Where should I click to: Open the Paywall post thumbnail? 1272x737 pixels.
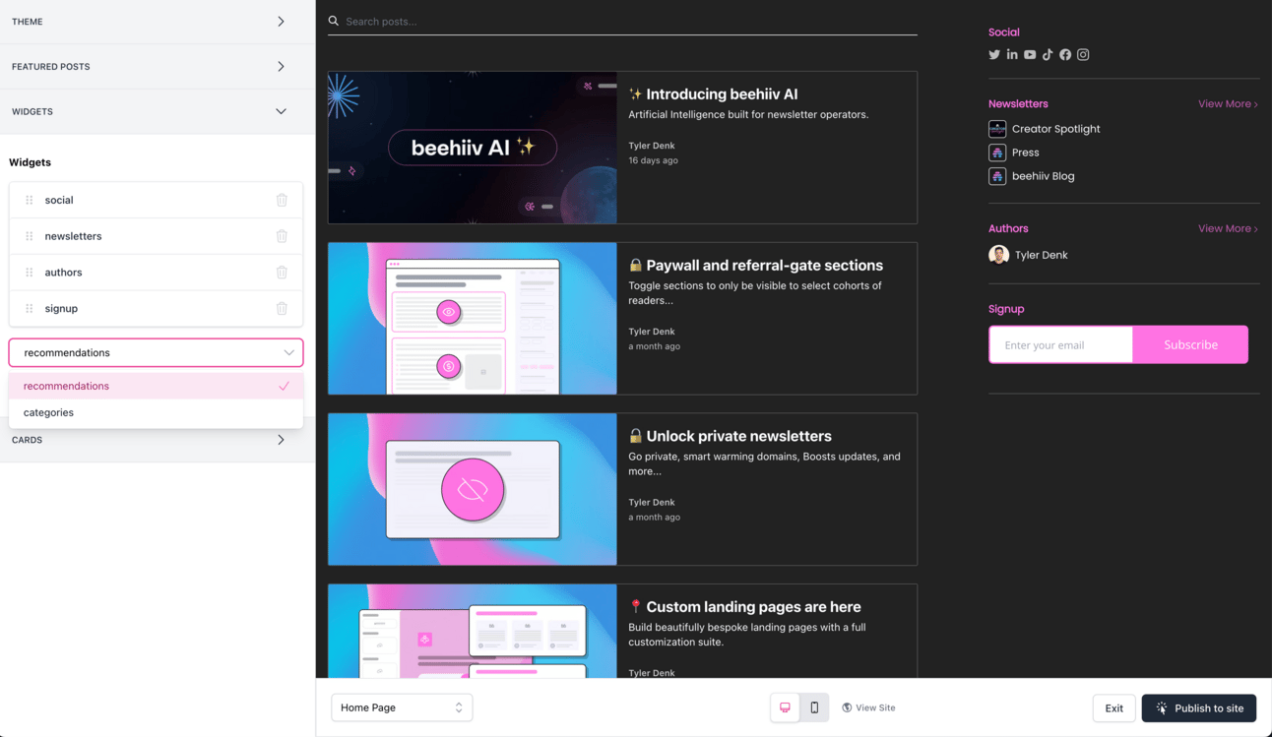click(x=473, y=319)
